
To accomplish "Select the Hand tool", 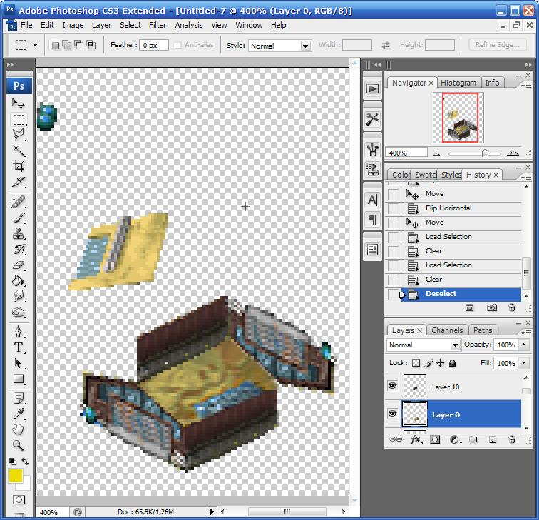I will point(19,429).
